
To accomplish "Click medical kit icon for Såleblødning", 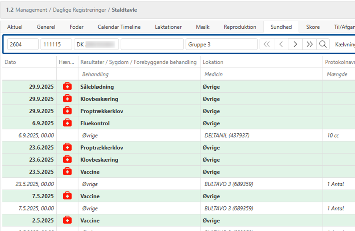I will point(67,87).
